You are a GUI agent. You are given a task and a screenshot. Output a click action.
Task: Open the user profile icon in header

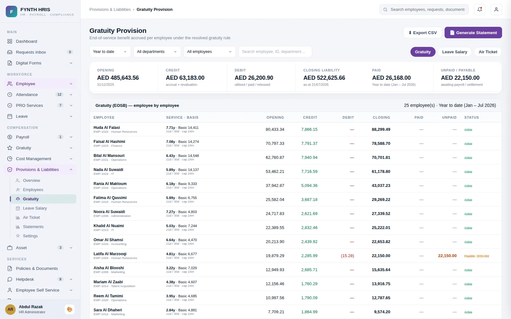pyautogui.click(x=496, y=10)
